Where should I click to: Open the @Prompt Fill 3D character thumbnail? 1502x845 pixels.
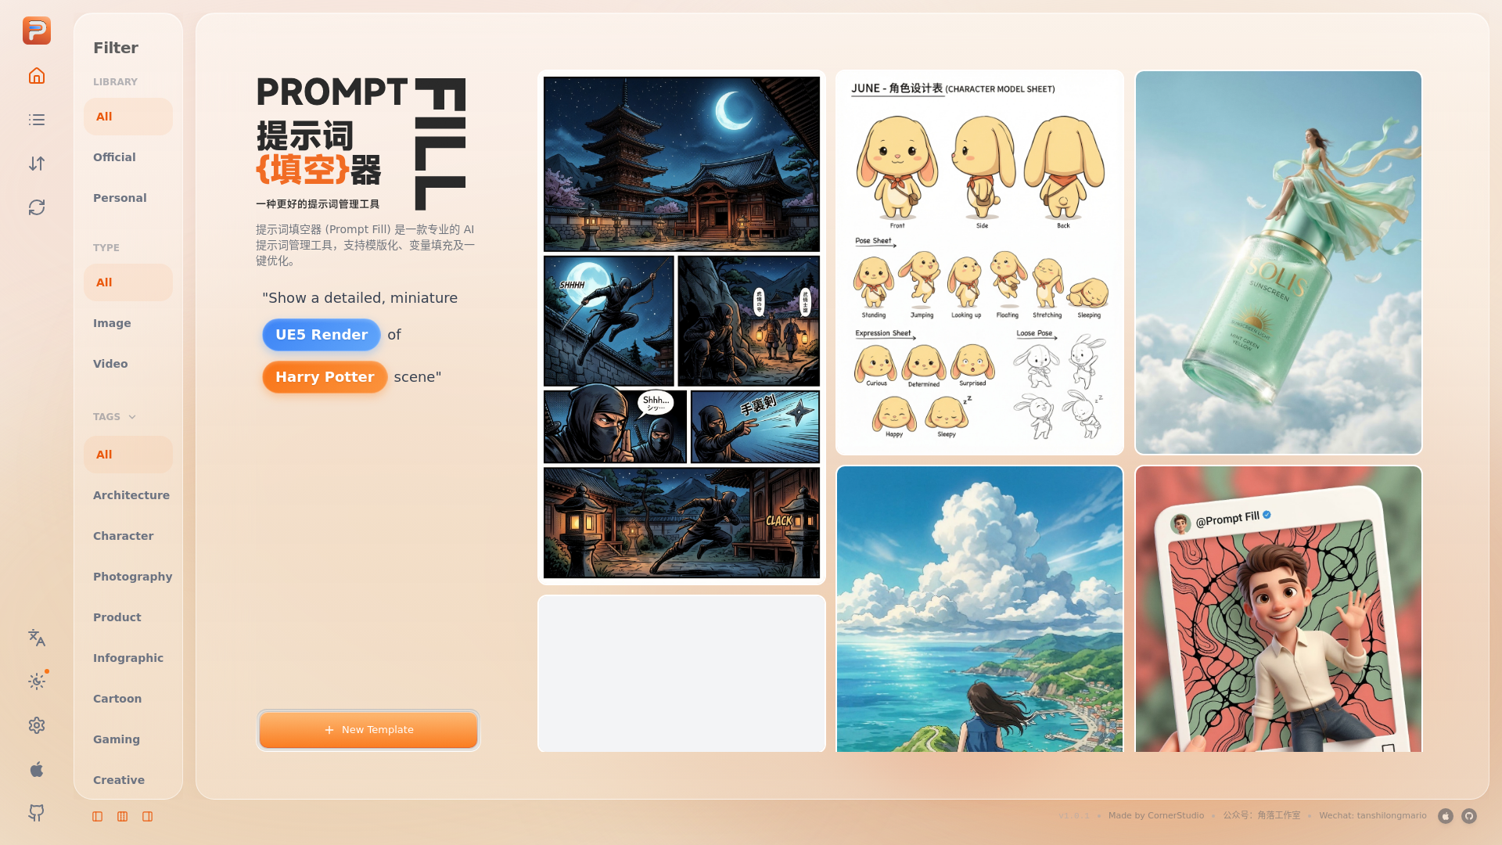pyautogui.click(x=1278, y=609)
